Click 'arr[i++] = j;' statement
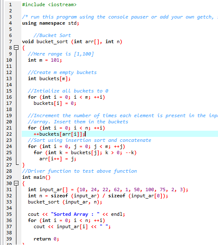Viewport: 218px width, 245px height. click(x=58, y=159)
